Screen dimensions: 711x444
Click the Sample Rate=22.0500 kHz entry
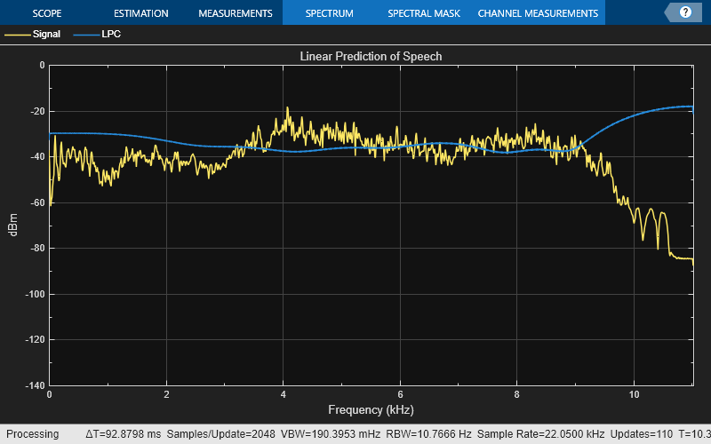pos(540,434)
